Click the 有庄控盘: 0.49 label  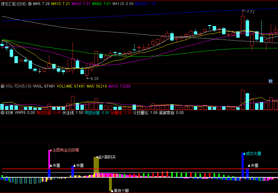point(49,113)
